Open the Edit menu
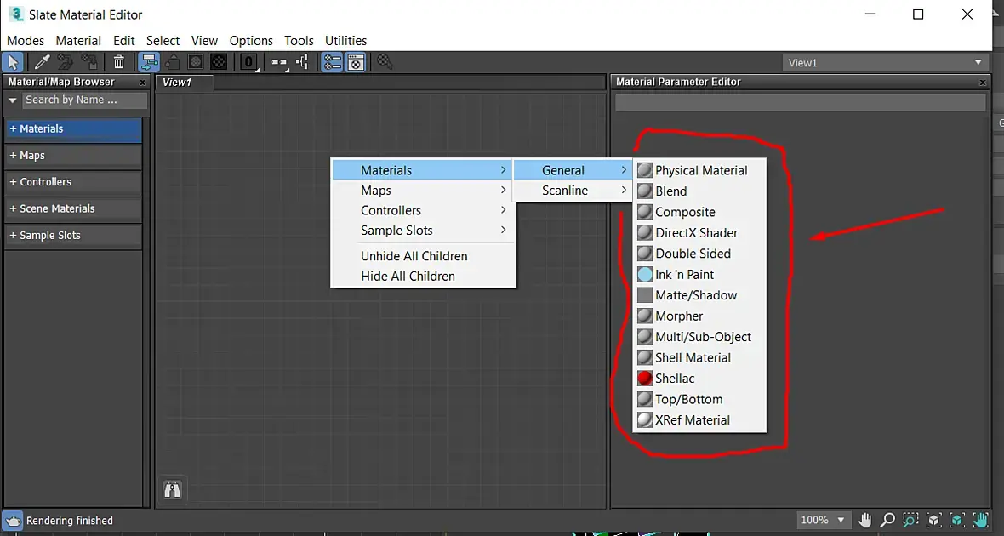The width and height of the screenshot is (1004, 536). (x=123, y=40)
